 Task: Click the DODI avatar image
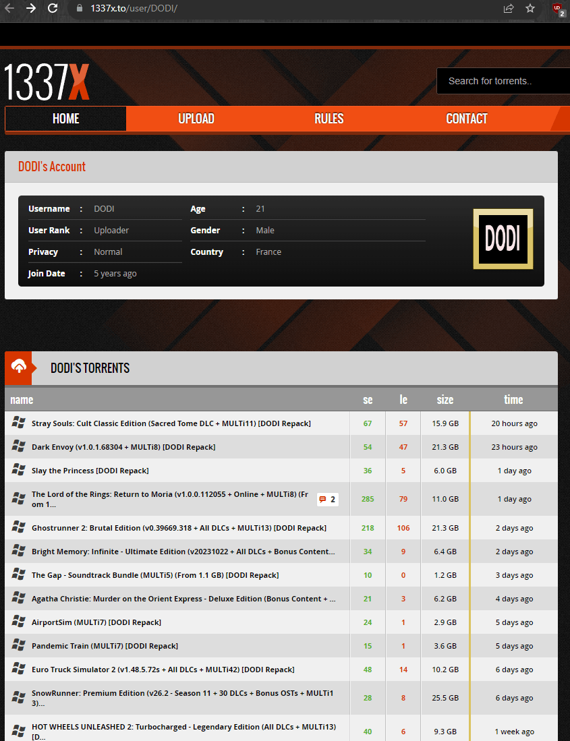tap(503, 239)
